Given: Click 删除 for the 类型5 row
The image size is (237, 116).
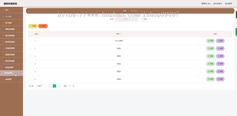Looking at the screenshot, I should [x=220, y=71].
